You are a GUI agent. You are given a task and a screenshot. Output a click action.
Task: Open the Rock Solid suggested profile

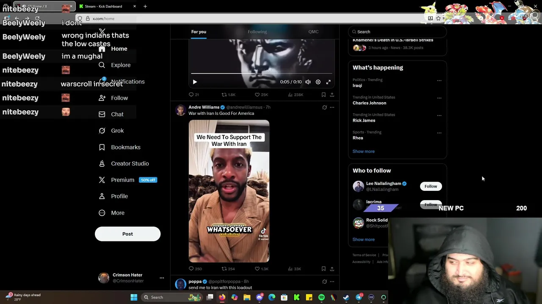point(377,220)
